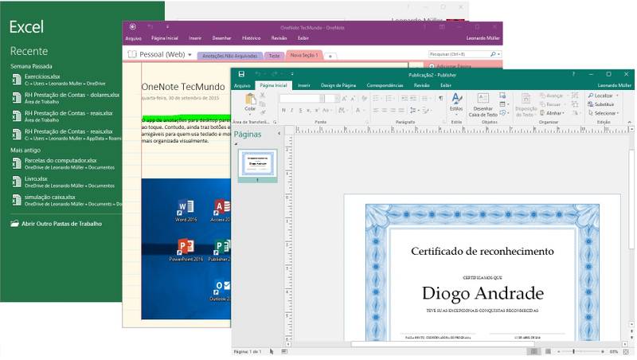Click folder icon beside Abrir Outro Pastas de Trabalho
Viewport: 637px width, 360px height.
(14, 224)
